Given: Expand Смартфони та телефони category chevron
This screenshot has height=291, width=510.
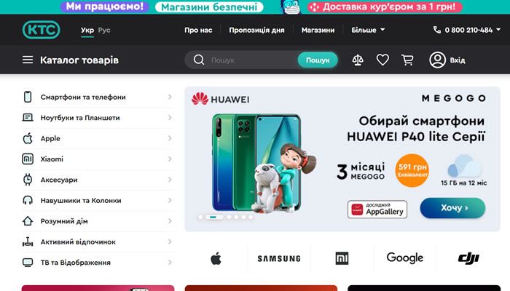Looking at the screenshot, I should pos(170,97).
